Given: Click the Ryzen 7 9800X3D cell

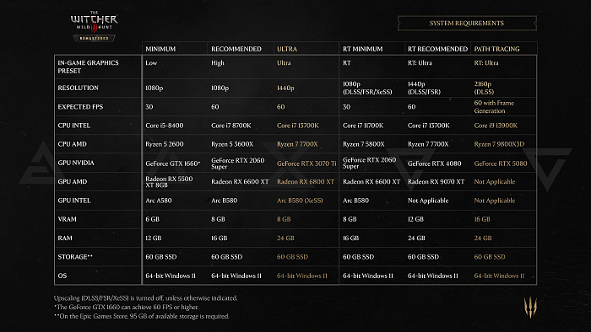Looking at the screenshot, I should (x=499, y=144).
